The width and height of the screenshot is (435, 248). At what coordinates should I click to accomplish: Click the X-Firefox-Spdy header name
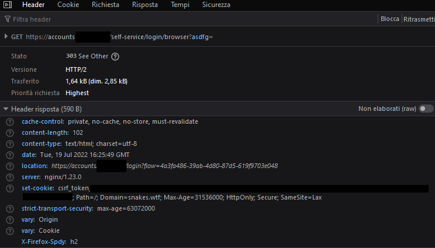[44, 242]
